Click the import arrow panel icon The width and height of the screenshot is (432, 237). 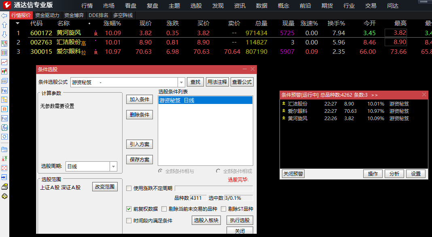(4, 177)
